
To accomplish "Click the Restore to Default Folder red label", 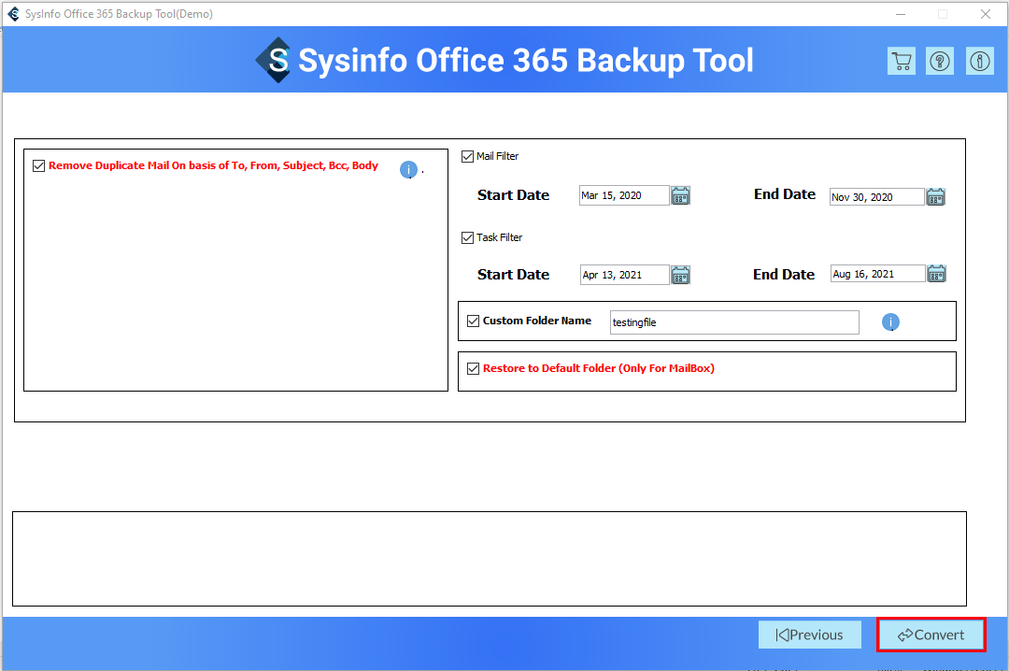I will (x=599, y=368).
